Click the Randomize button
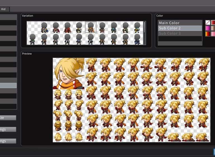The height and width of the screenshot is (157, 215). click(8, 118)
